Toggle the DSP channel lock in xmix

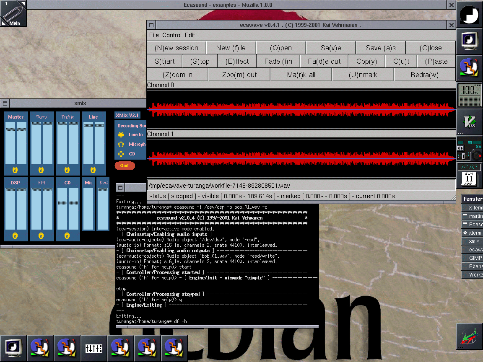[15, 236]
